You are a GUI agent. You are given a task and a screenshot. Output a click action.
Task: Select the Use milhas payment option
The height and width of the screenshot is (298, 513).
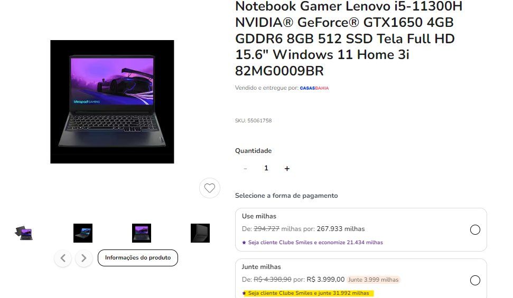point(475,230)
